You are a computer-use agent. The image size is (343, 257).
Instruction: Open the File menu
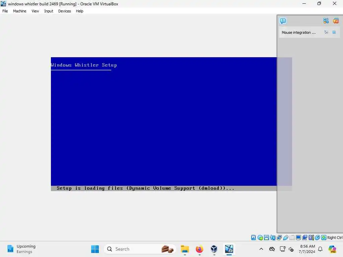pyautogui.click(x=5, y=11)
